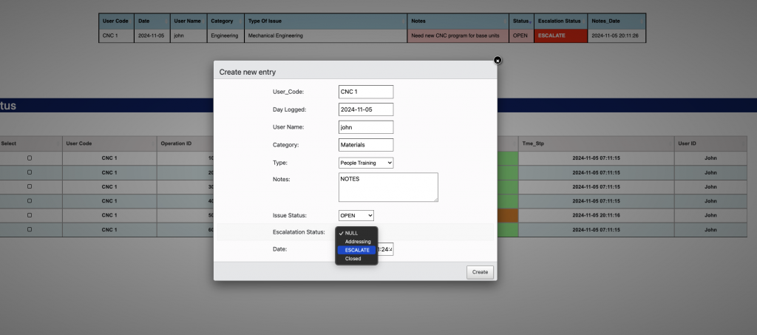The image size is (757, 335).
Task: Tick the checkbox in the second table row
Action: (30, 172)
